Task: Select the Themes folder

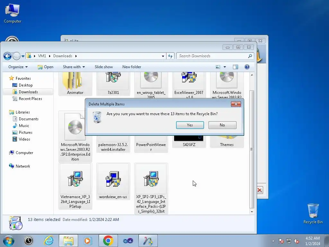Action: pos(227,142)
